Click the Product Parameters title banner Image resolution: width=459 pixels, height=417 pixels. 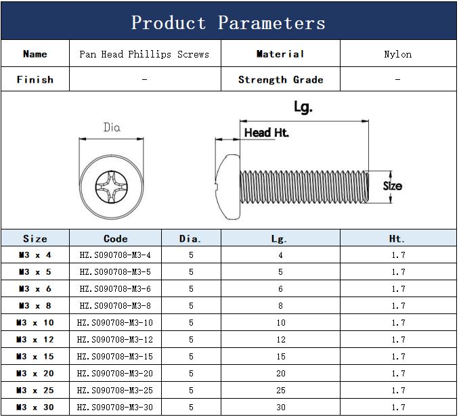pyautogui.click(x=229, y=22)
